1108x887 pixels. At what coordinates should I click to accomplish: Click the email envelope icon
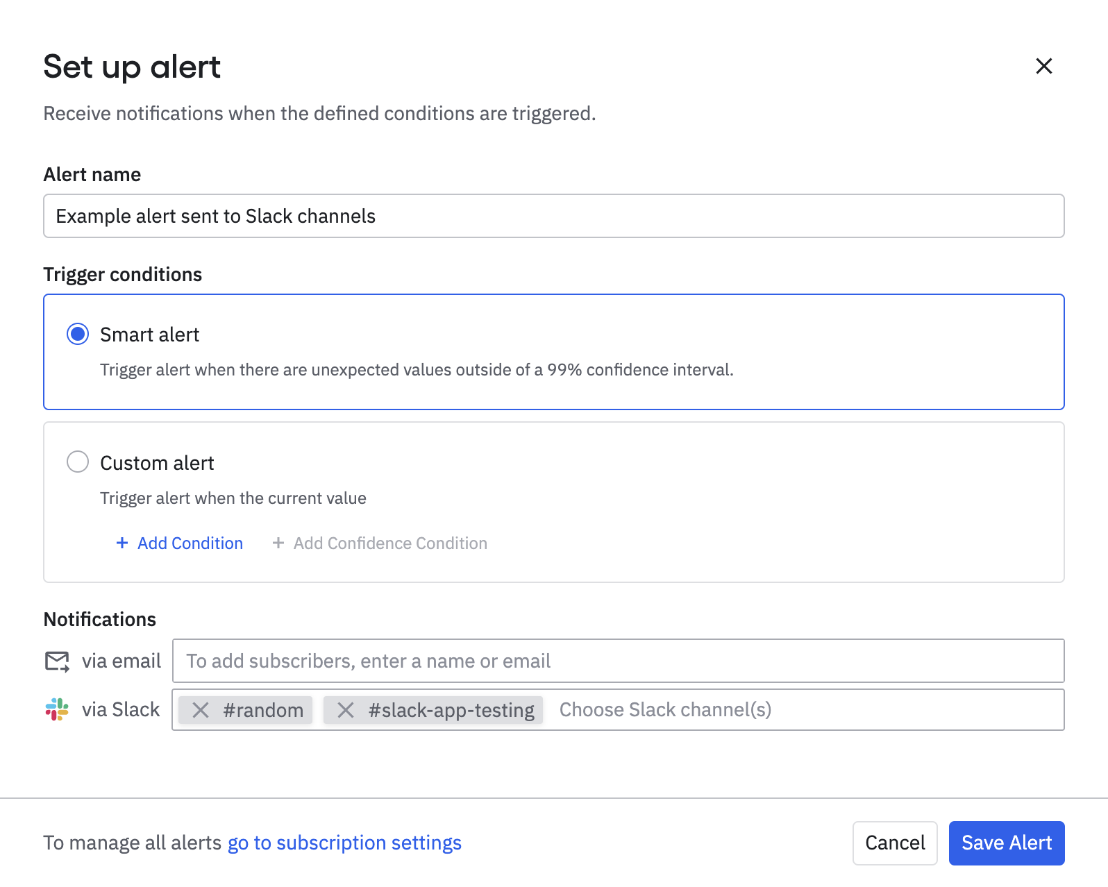pos(57,661)
